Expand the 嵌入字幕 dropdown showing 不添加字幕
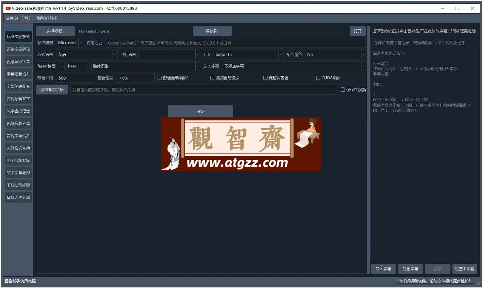The image size is (483, 288). 294,66
